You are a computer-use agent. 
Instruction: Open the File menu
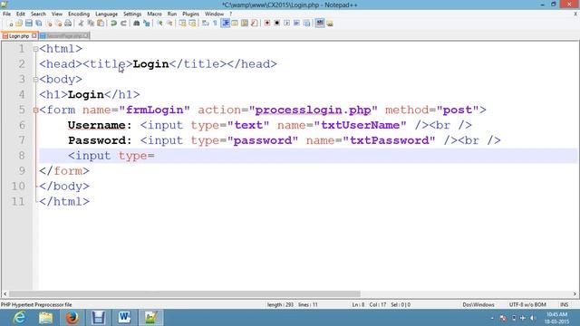[x=6, y=14]
